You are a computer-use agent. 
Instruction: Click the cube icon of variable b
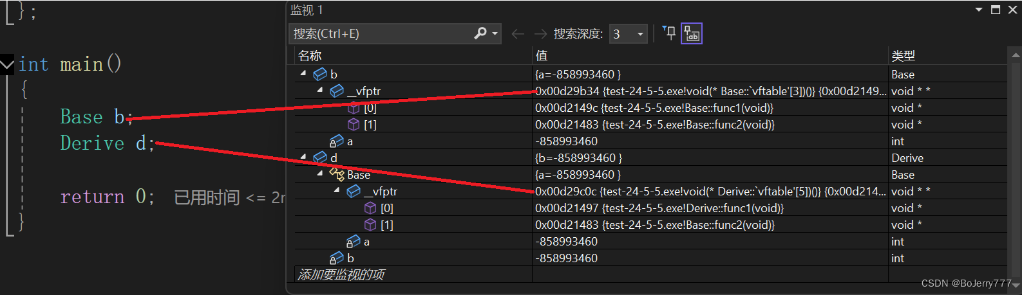coord(320,75)
